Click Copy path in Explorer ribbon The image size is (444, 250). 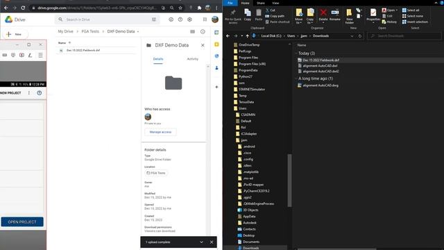[x=275, y=16]
